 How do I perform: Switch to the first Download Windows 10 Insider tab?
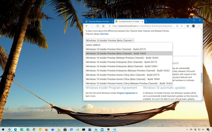click(x=99, y=21)
